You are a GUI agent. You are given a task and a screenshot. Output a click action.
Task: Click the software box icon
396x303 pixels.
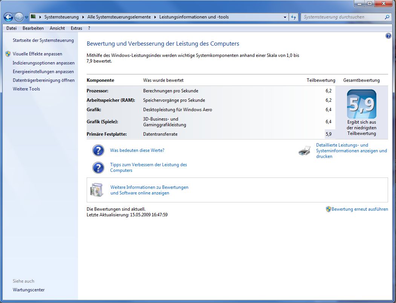[97, 190]
